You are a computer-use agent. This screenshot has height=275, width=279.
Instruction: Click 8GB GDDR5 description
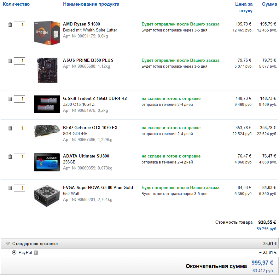point(75,134)
